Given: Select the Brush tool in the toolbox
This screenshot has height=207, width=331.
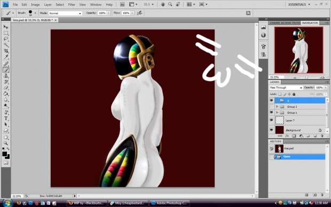Looking at the screenshot, I should [6, 70].
